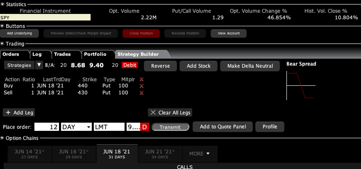361x169 pixels.
Task: Click the Add Leg button
Action: [x=19, y=113]
